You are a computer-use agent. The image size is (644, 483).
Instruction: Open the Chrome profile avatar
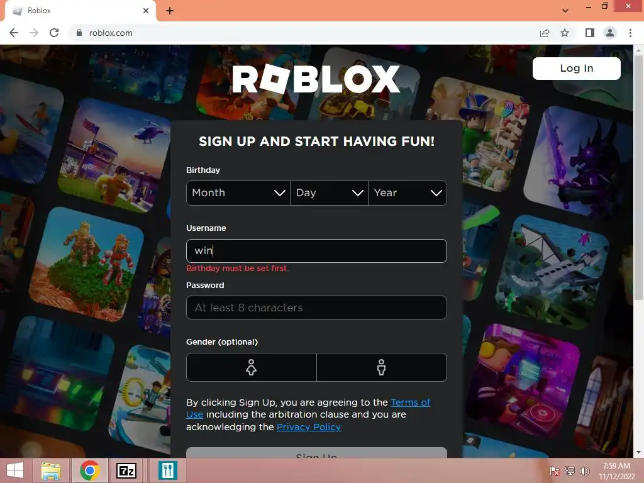point(610,33)
